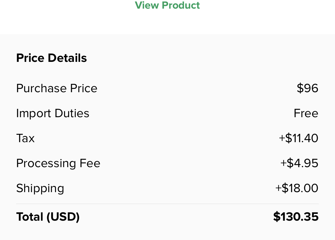Click the word Duties in Import Duties
Image resolution: width=335 pixels, height=240 pixels.
click(72, 113)
